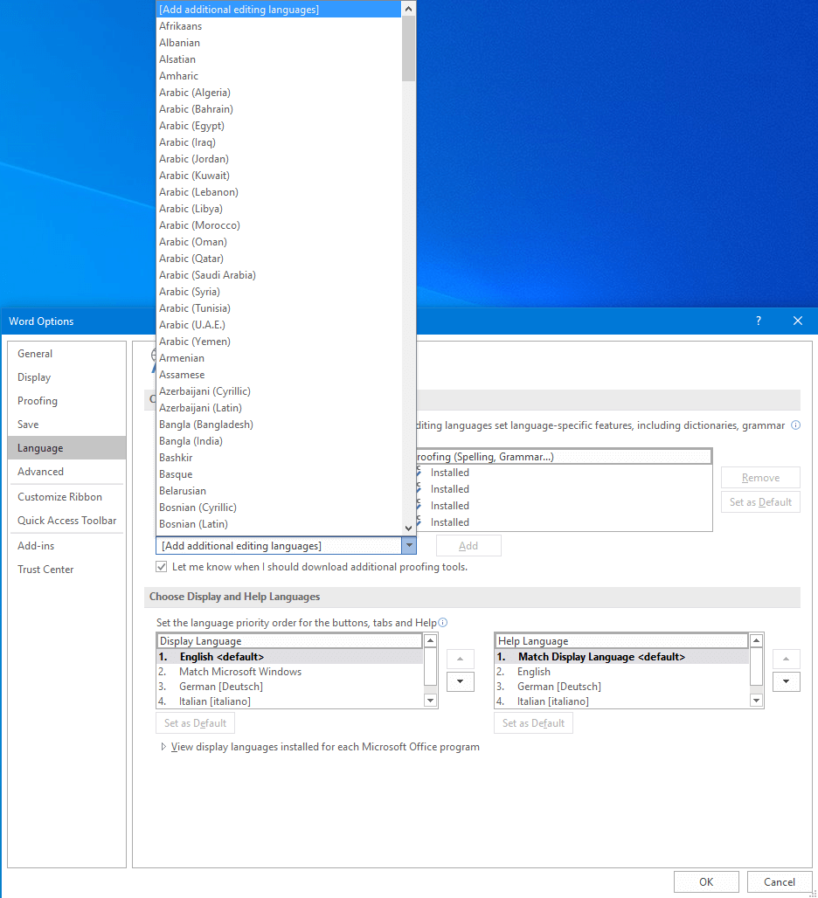Click OK to save language options

point(706,881)
